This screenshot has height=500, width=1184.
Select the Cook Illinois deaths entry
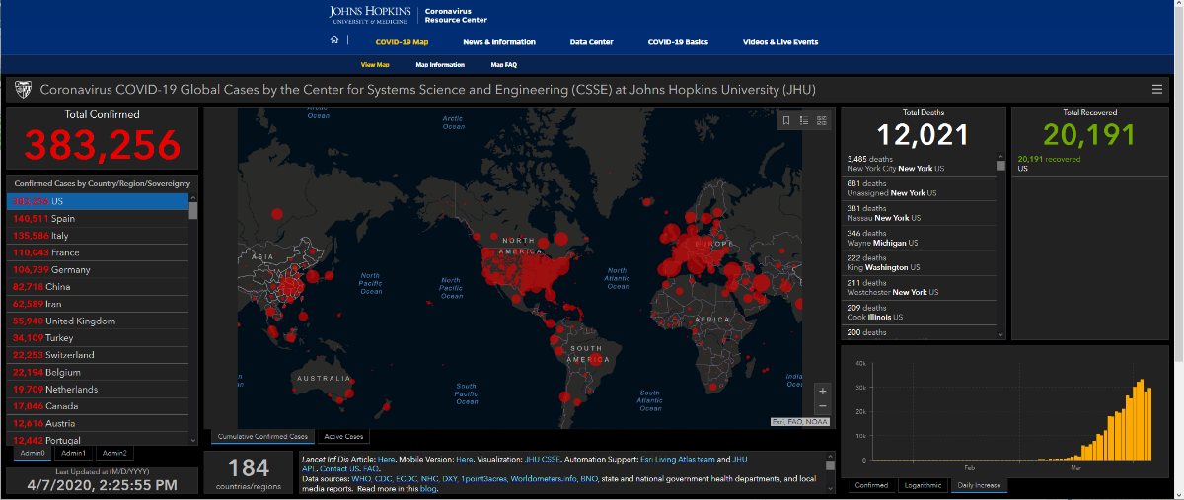pyautogui.click(x=920, y=312)
